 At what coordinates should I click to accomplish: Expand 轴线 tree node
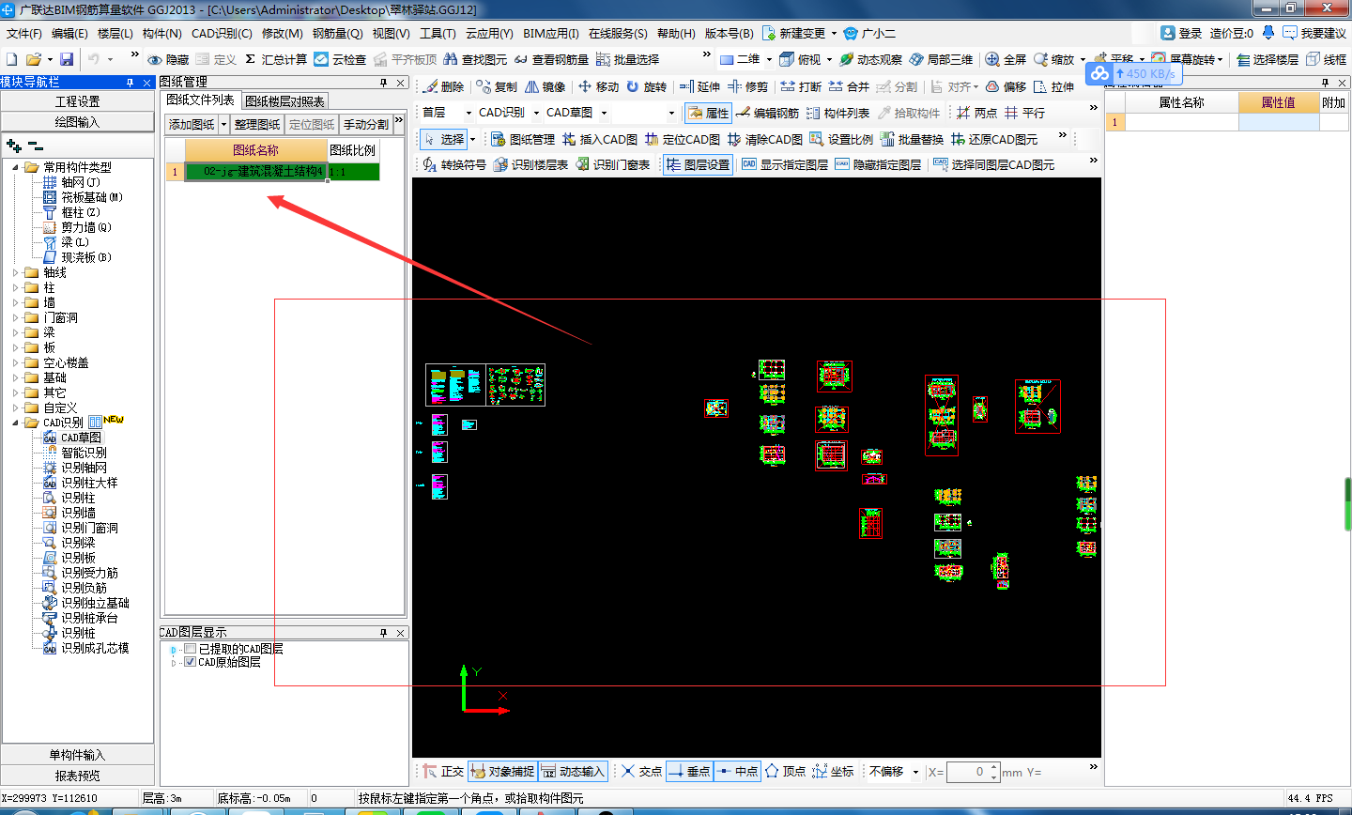[x=16, y=272]
